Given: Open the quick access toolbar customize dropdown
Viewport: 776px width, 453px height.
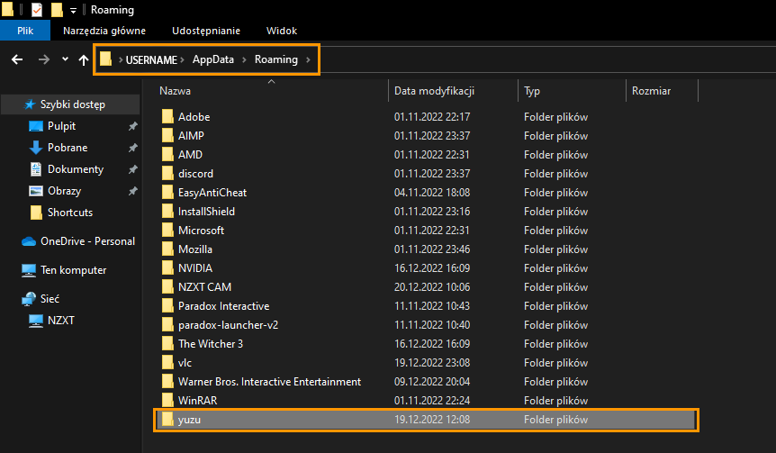Looking at the screenshot, I should point(73,10).
